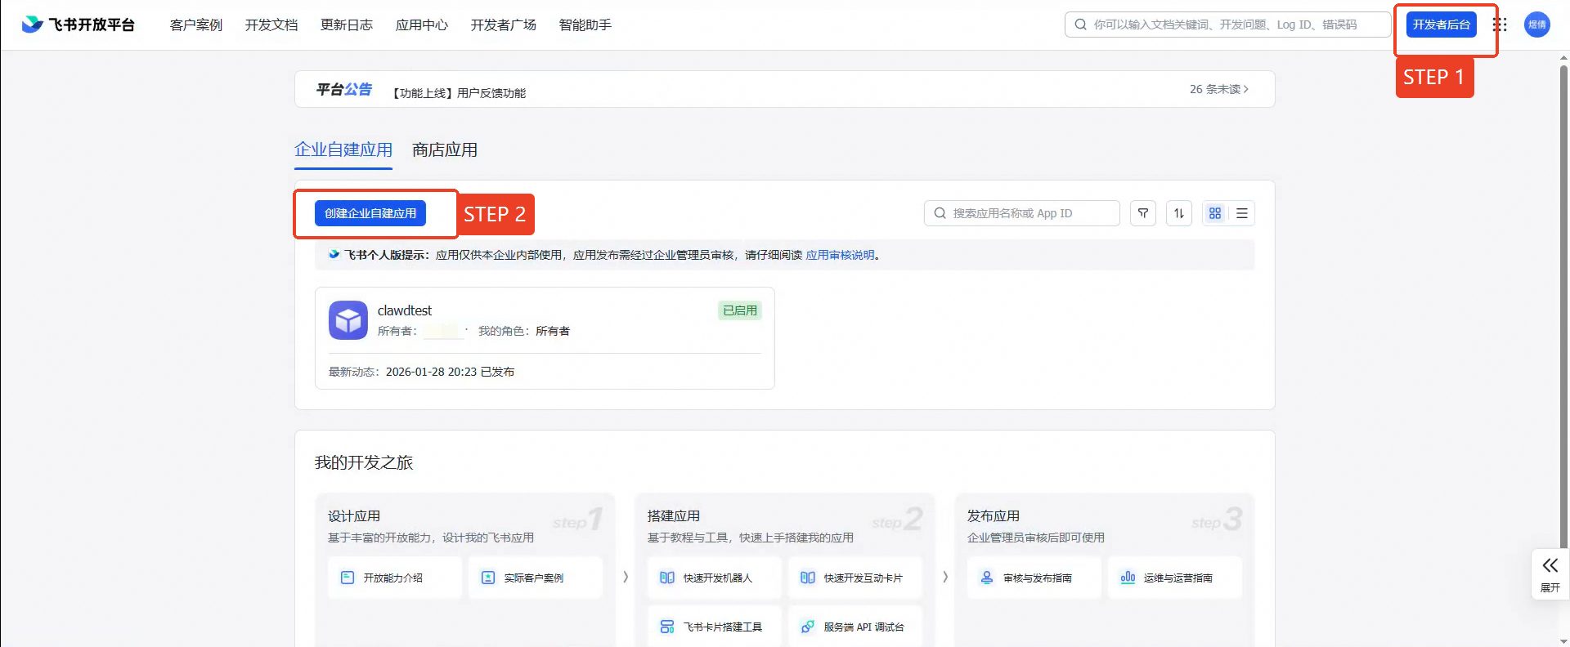This screenshot has height=647, width=1570.
Task: Click the Feishu Open Platform logo
Action: [x=78, y=25]
